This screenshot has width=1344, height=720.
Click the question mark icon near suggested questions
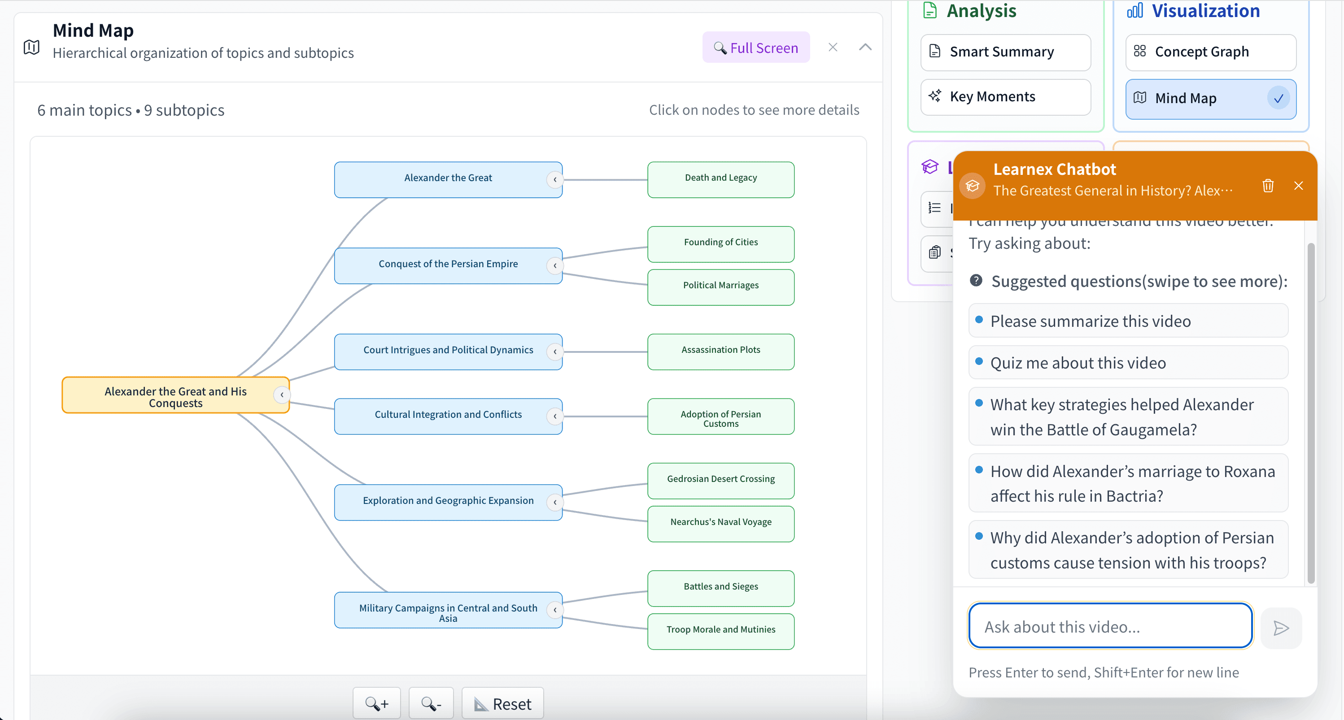[976, 281]
